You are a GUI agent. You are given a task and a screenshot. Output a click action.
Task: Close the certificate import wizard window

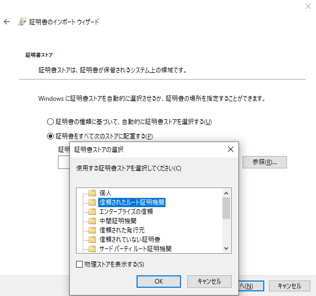point(308,6)
